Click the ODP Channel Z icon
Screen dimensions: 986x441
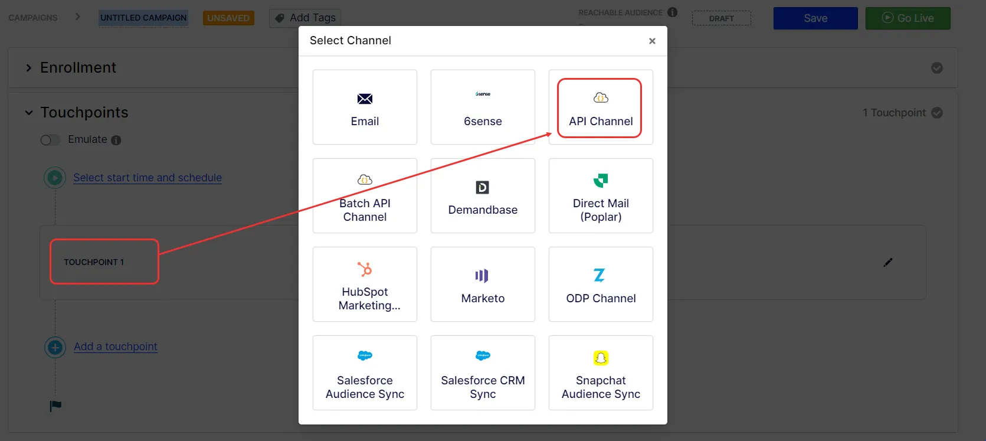pyautogui.click(x=600, y=275)
